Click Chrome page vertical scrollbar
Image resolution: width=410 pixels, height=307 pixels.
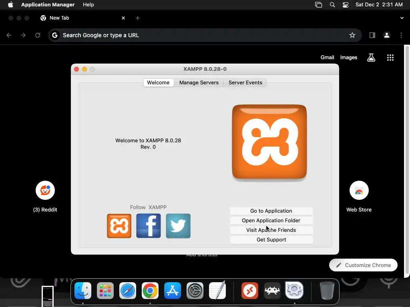pos(407,159)
